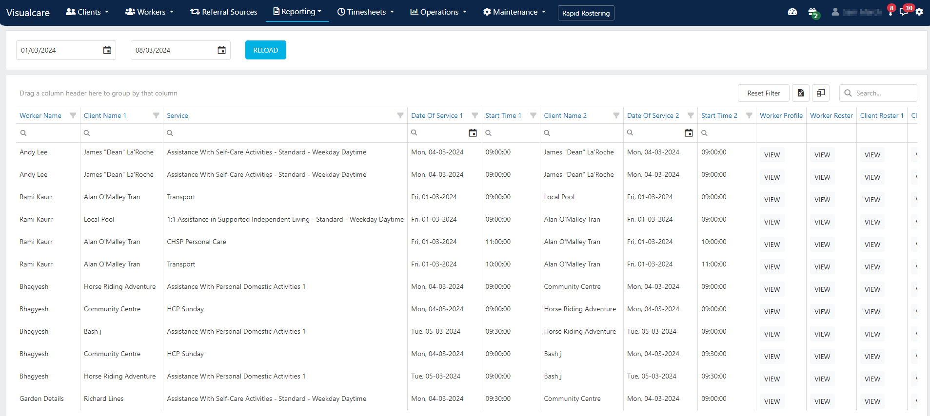930x416 pixels.
Task: Open the chat messages icon showing 30
Action: tap(905, 12)
